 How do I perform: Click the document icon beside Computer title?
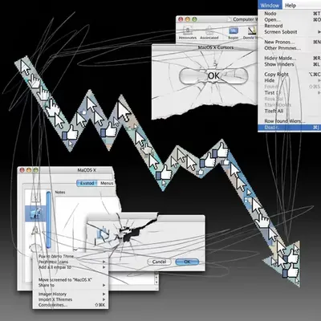click(x=230, y=19)
